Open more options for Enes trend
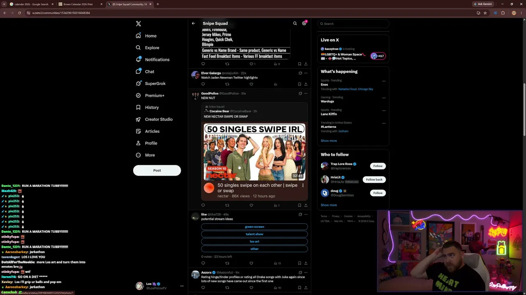 tap(384, 81)
